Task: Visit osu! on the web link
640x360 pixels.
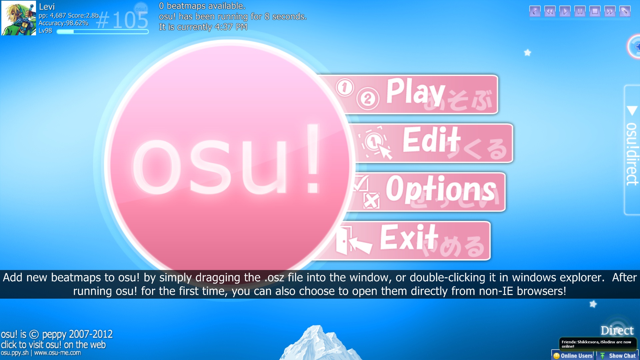Action: (x=53, y=345)
